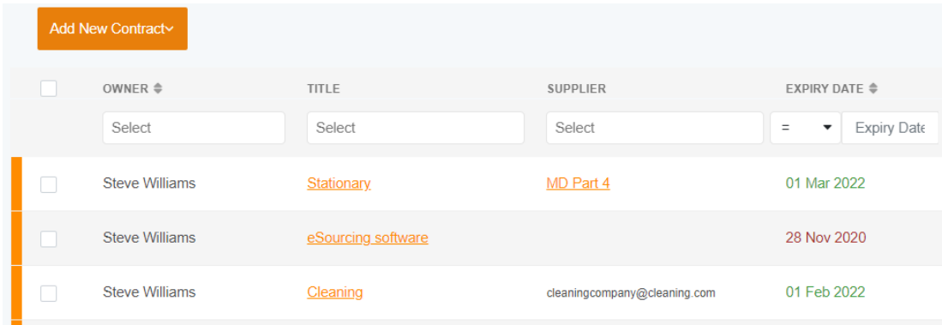Check the eSourcing software row checkbox
Image resolution: width=942 pixels, height=325 pixels.
(x=49, y=239)
